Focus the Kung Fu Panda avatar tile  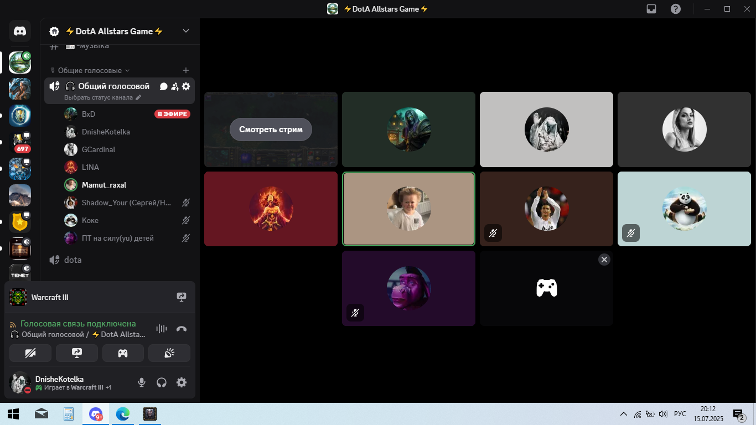pyautogui.click(x=684, y=209)
